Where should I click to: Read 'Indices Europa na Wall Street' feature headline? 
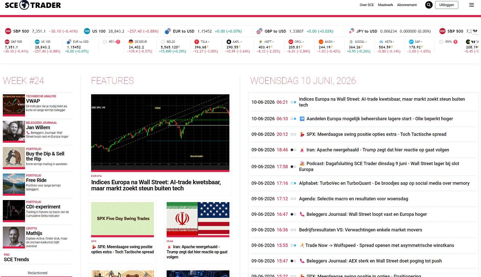[156, 185]
